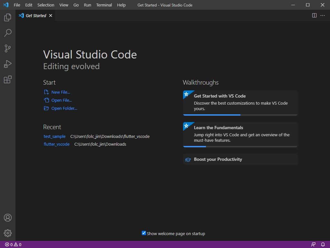
Task: Open recent project test_sample
Action: click(x=54, y=137)
